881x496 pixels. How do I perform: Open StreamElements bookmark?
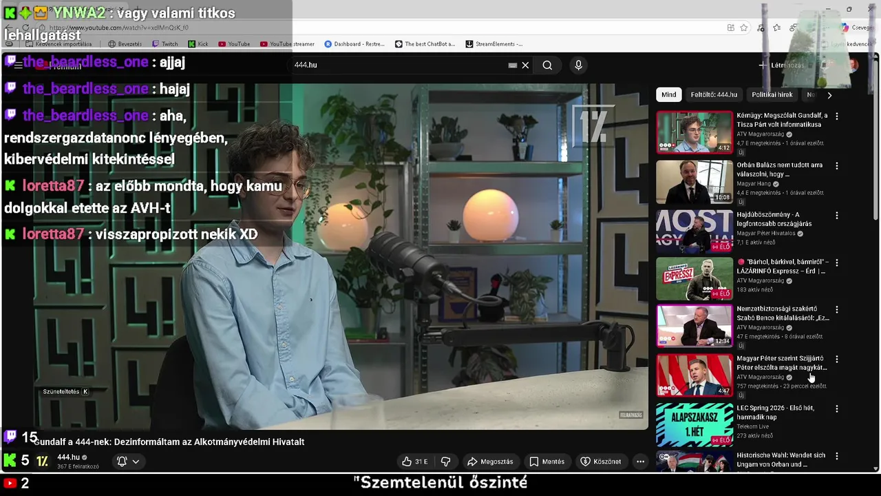click(x=494, y=44)
